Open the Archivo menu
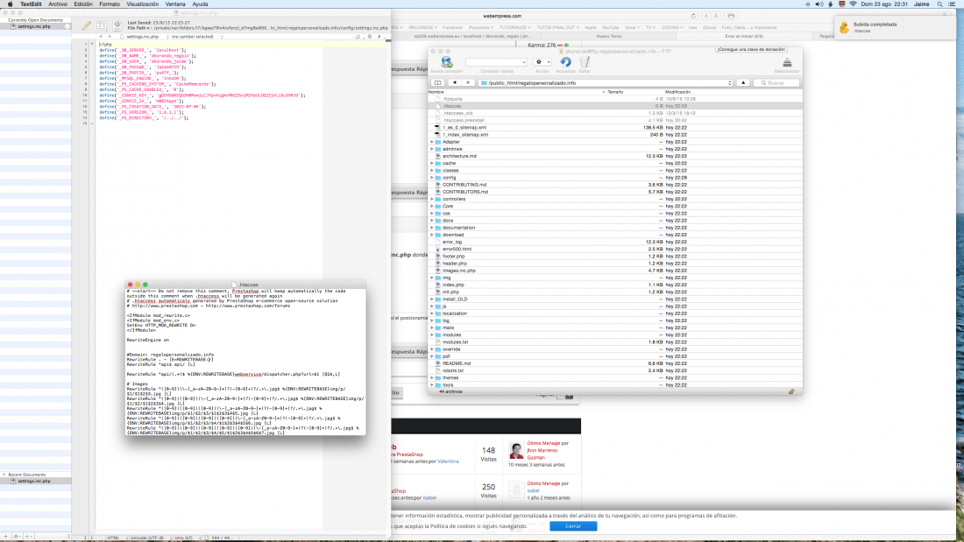The width and height of the screenshot is (964, 542). tap(58, 4)
